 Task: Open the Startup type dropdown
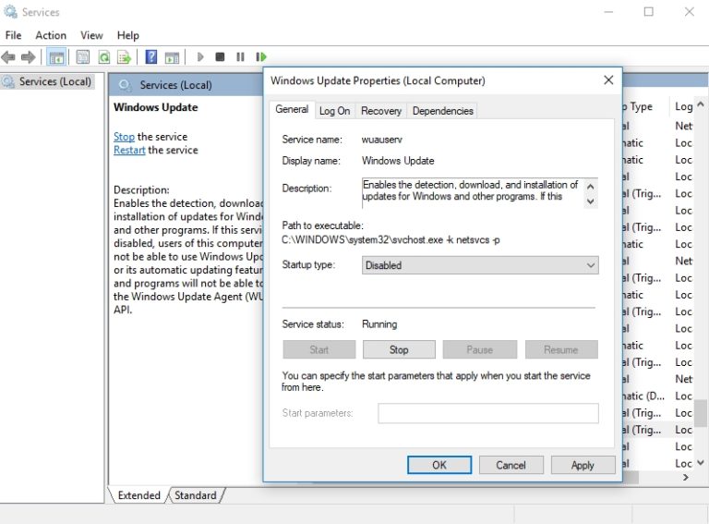[x=479, y=265]
